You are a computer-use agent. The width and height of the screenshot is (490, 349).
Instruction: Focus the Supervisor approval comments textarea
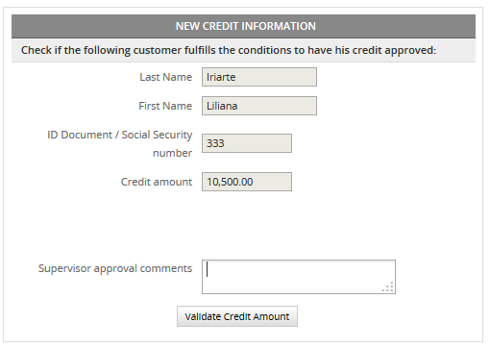(x=299, y=277)
